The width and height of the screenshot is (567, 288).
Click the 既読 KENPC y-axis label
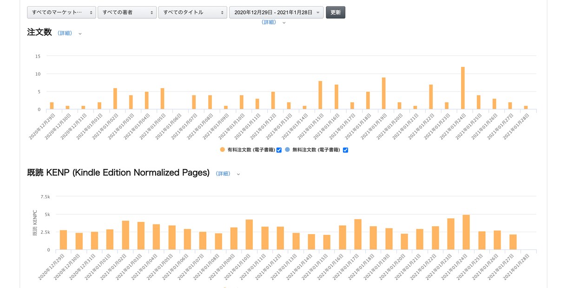35,223
